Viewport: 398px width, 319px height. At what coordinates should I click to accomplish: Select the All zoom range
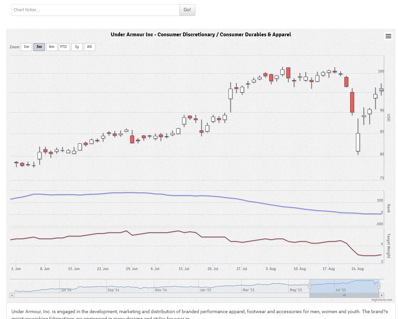[90, 47]
